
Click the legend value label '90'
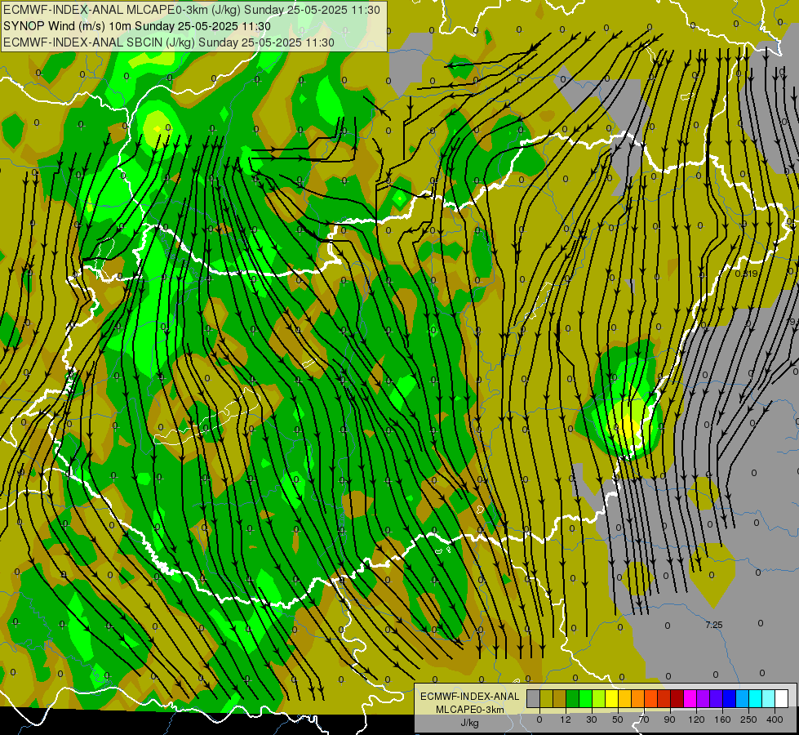669,719
